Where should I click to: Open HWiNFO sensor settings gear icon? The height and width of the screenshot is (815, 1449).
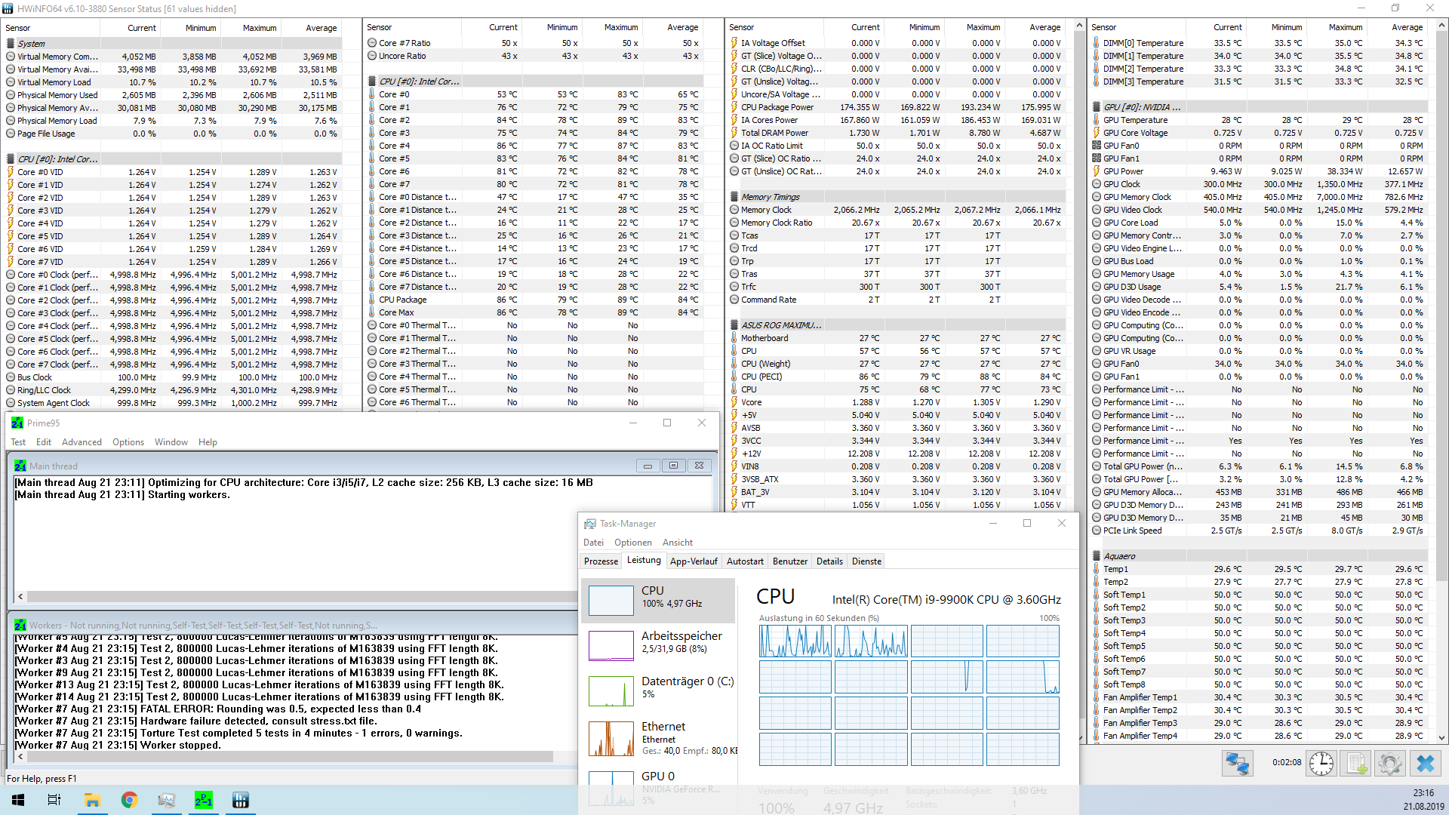click(x=1389, y=764)
